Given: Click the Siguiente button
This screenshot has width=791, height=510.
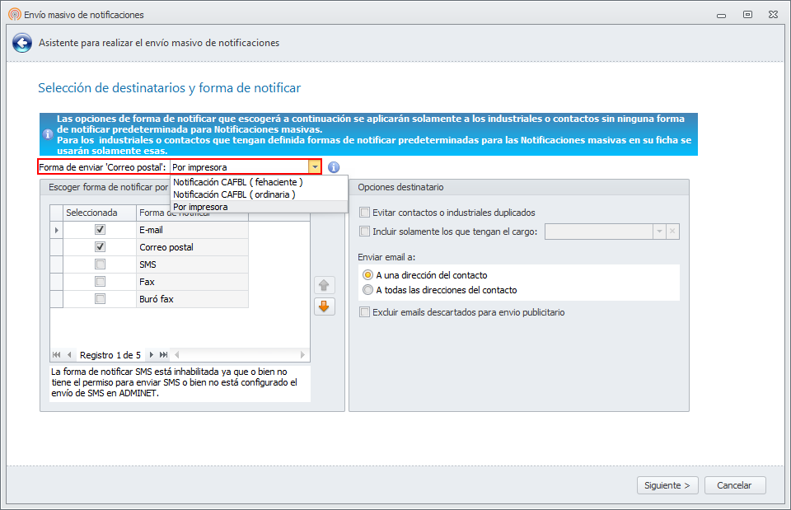Looking at the screenshot, I should [x=667, y=485].
